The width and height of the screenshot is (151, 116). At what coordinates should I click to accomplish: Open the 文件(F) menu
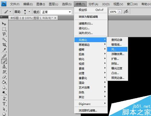(x=15, y=4)
